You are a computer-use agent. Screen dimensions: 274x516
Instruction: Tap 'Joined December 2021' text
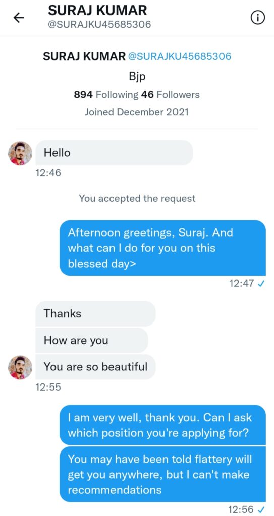coord(137,112)
